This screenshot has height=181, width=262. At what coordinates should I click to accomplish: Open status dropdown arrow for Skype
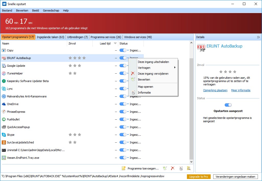[128, 135]
